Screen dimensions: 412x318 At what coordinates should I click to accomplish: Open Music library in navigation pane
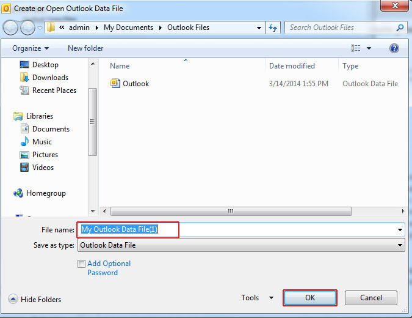[x=42, y=142]
